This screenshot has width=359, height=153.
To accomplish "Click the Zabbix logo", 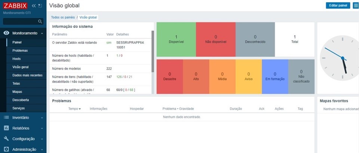I will (x=16, y=6).
